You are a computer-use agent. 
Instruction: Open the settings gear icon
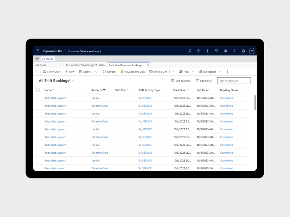[x=225, y=51]
